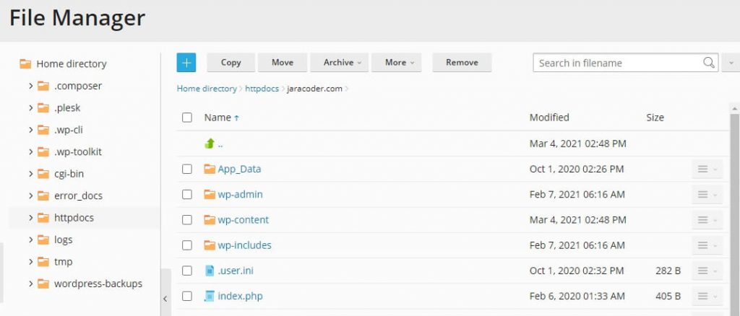The width and height of the screenshot is (740, 316).
Task: Open the .user.ini file link
Action: [236, 271]
